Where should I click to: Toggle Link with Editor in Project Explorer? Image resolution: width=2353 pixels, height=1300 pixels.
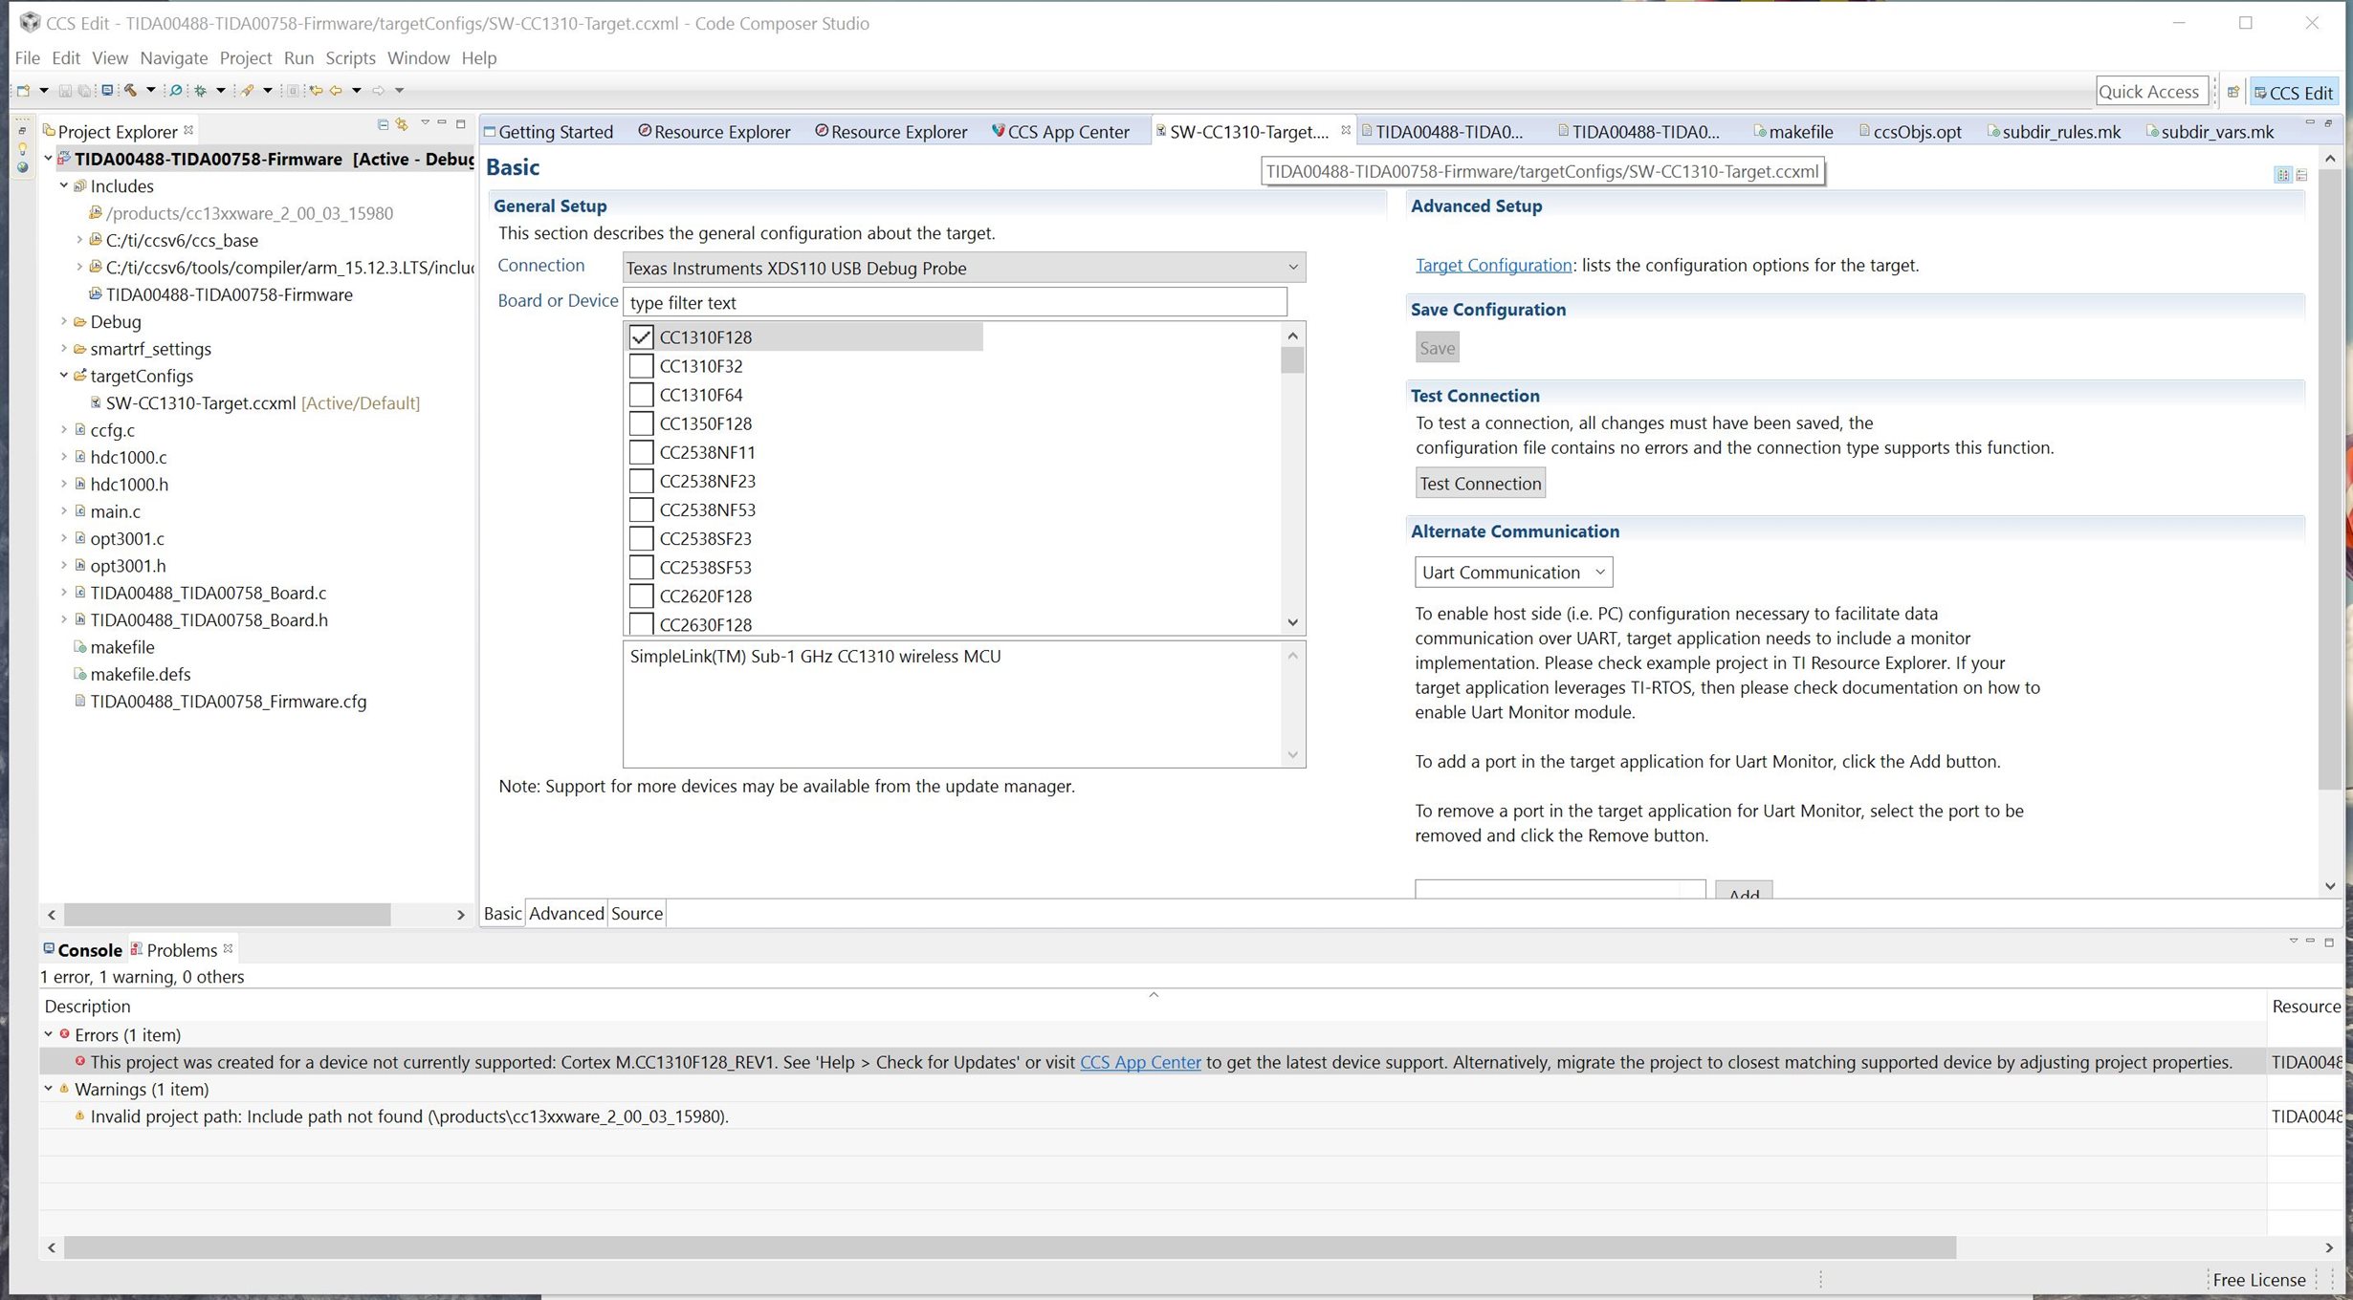pyautogui.click(x=402, y=124)
